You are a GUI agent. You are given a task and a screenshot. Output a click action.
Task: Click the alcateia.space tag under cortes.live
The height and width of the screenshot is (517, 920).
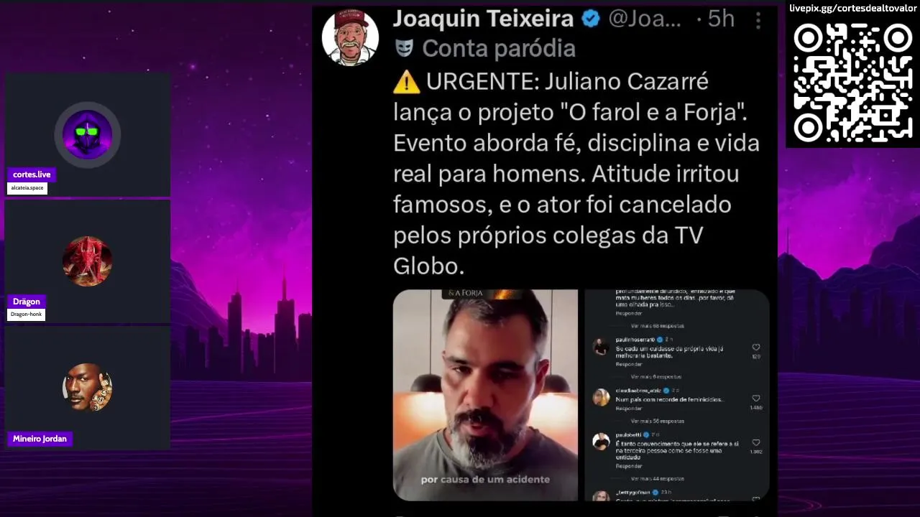[x=27, y=188]
